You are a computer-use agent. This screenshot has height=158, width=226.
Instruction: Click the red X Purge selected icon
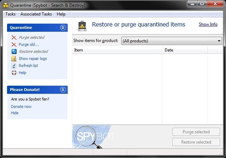point(14,38)
